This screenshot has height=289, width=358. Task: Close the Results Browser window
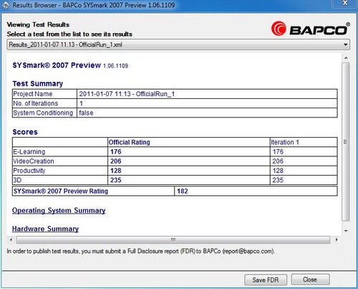345,3
